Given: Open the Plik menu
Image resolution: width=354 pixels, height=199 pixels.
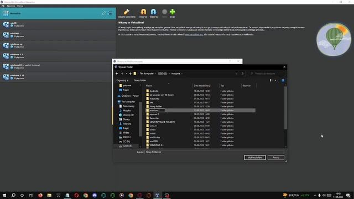Looking at the screenshot, I should point(3,6).
